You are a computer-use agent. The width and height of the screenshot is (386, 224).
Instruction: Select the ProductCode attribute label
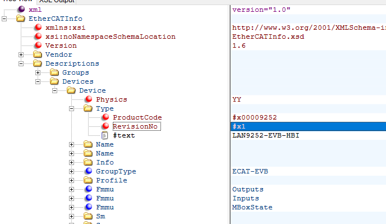coord(137,117)
